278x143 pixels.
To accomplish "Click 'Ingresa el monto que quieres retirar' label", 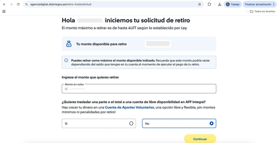I will [x=90, y=77].
